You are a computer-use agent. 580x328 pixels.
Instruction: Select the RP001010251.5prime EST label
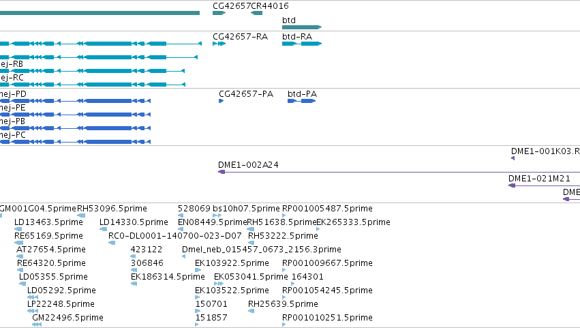pos(327,318)
